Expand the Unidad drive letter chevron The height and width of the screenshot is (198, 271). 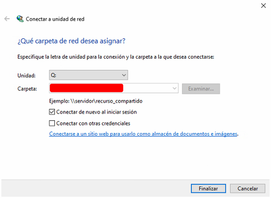[x=124, y=75]
